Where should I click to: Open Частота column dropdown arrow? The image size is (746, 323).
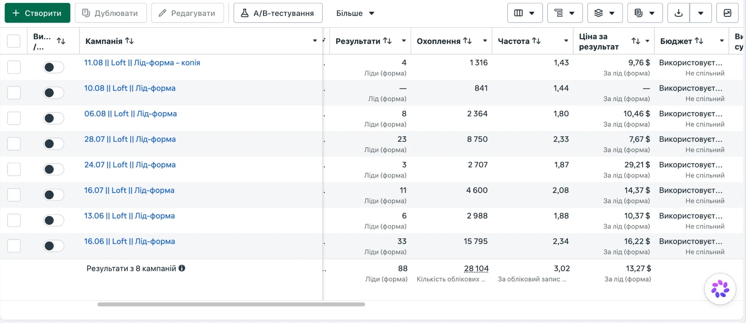(x=566, y=41)
